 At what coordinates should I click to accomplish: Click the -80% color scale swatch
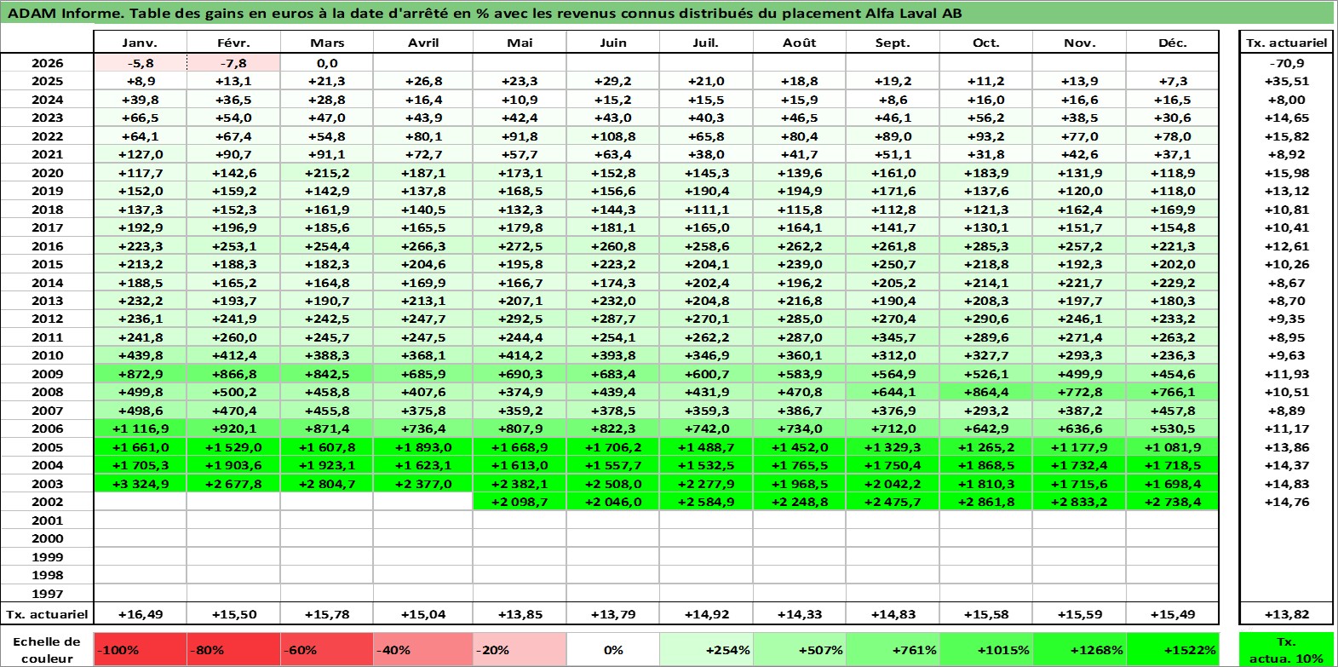click(x=233, y=650)
